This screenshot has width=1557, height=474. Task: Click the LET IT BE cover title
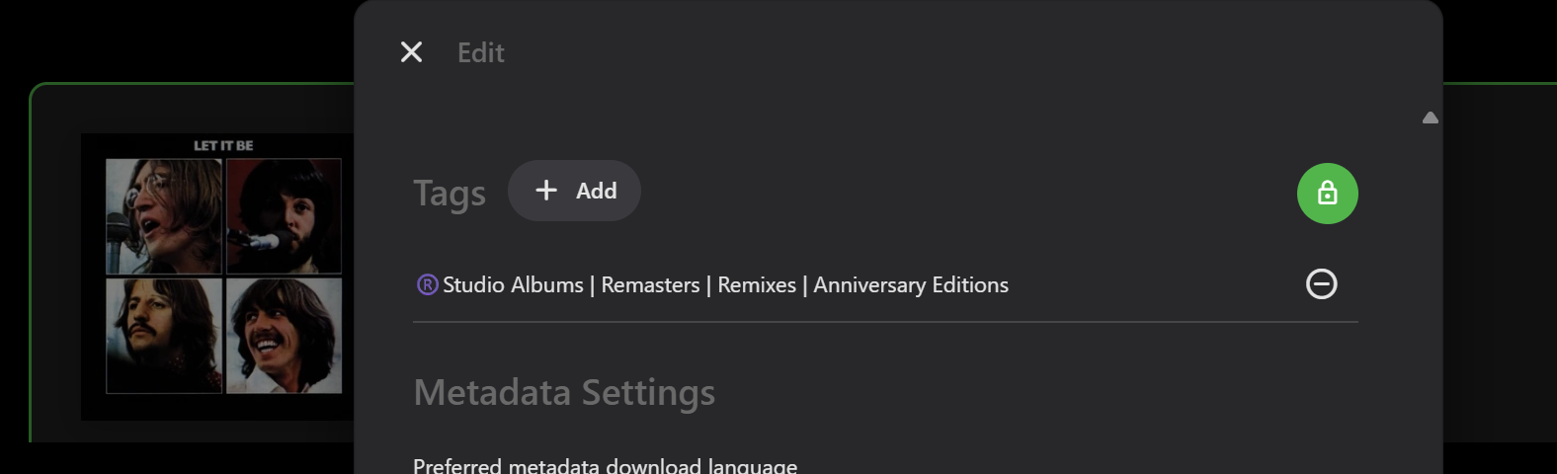point(223,145)
